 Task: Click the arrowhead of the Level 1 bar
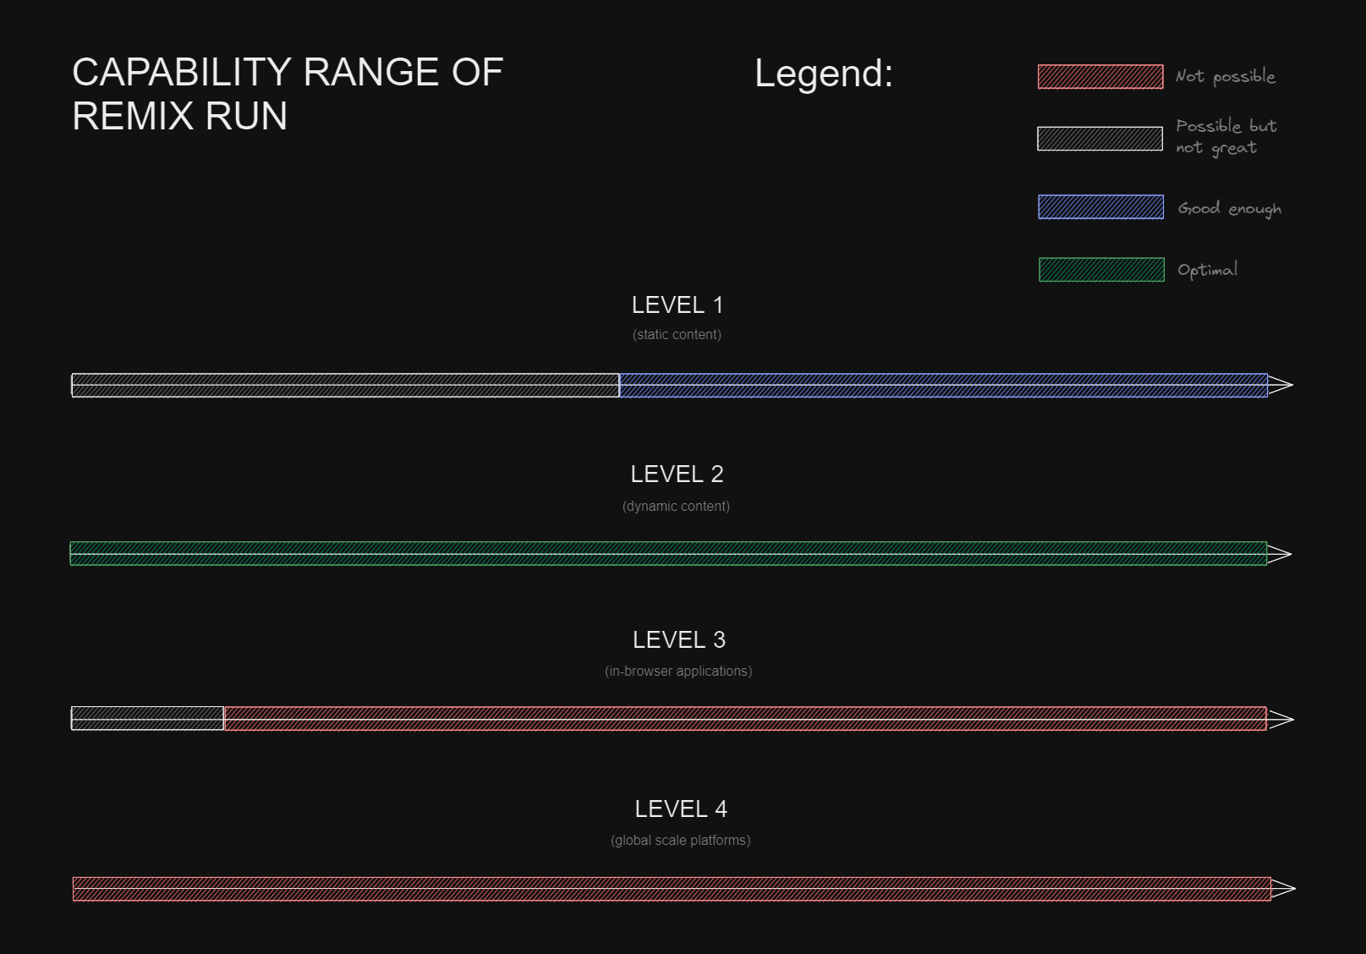point(1281,386)
